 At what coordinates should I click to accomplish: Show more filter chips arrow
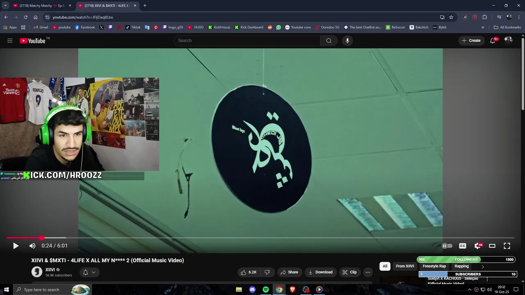point(483,267)
